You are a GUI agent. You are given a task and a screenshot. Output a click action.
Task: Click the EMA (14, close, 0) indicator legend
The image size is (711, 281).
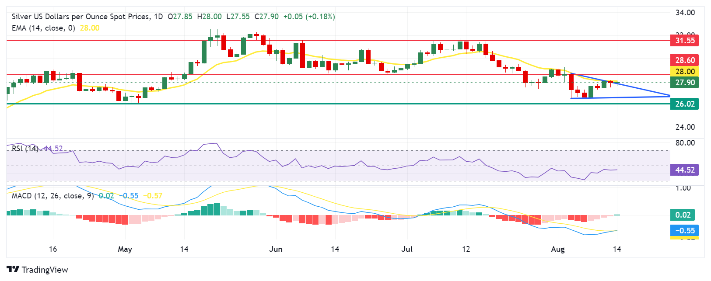click(x=43, y=28)
